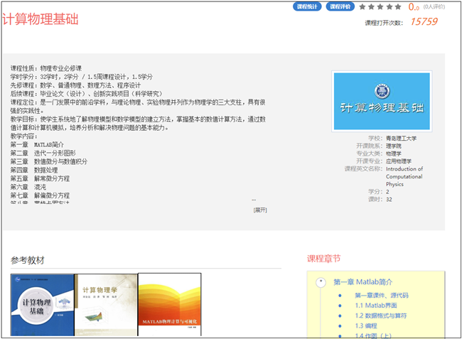Screen dimensions: 462x339
Task: Select major value 应用物理学
Action: pyautogui.click(x=398, y=161)
